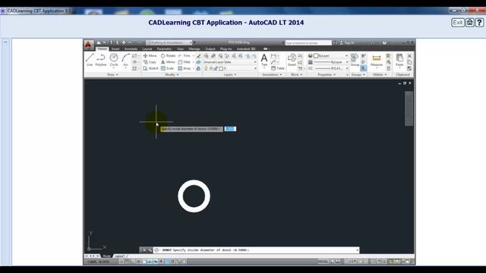Image resolution: width=486 pixels, height=273 pixels.
Task: Open the Unsaved Layer State dropdown
Action: point(229,62)
